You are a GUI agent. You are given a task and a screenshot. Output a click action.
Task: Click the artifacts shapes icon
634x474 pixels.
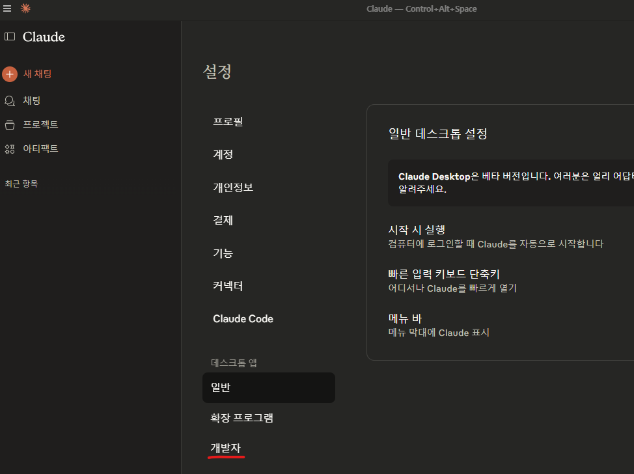10,149
